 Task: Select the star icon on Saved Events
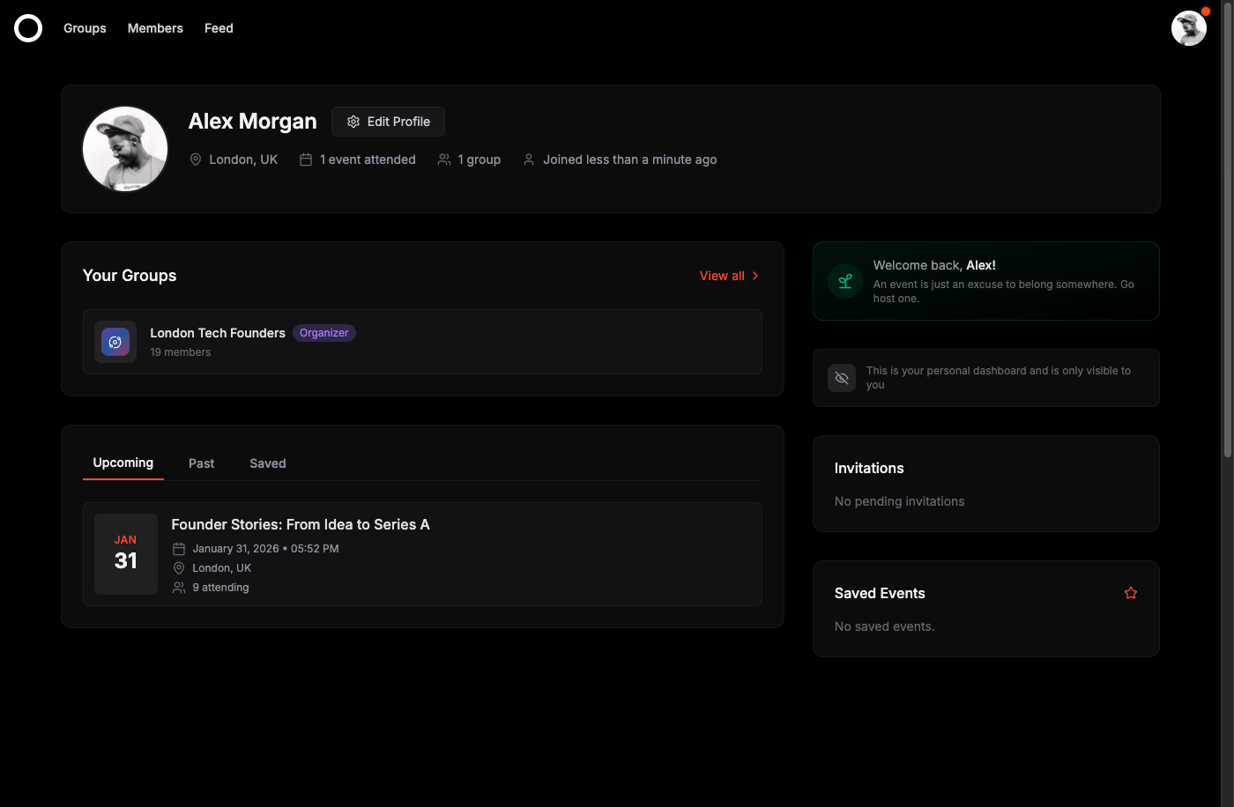1130,593
